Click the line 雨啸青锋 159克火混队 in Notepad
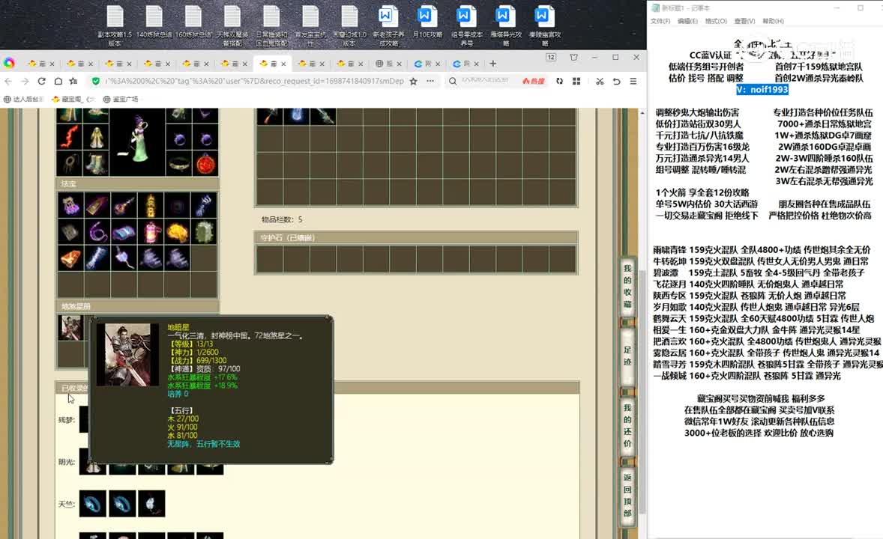 coord(762,249)
